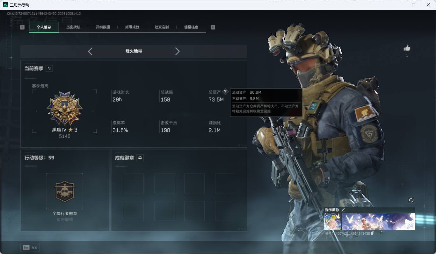Edit the nickname with pencil icon
This screenshot has height=254, width=436.
coord(343,210)
